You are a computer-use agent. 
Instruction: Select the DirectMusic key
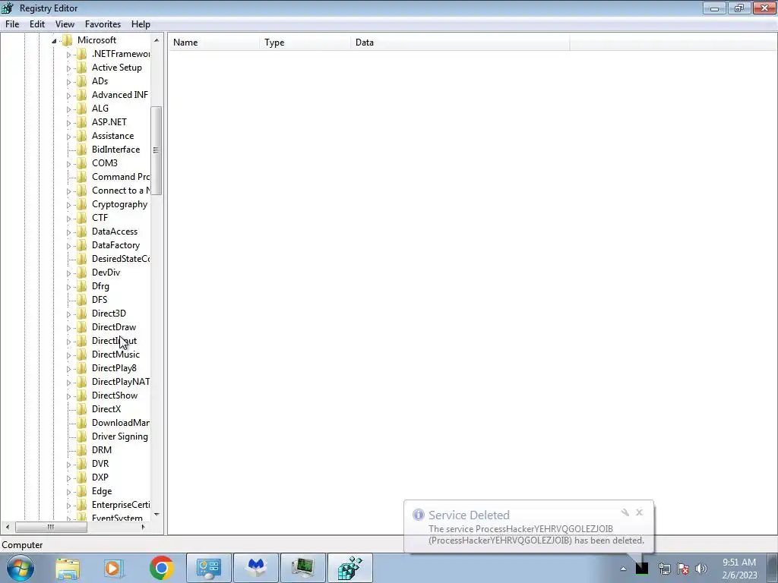[x=115, y=355]
